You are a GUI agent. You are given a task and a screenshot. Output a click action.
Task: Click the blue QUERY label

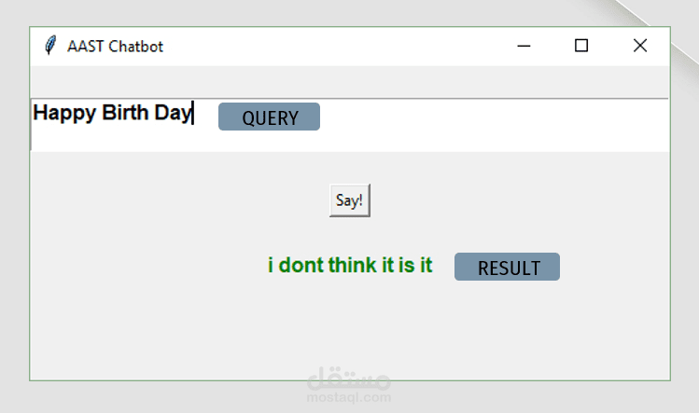(269, 117)
